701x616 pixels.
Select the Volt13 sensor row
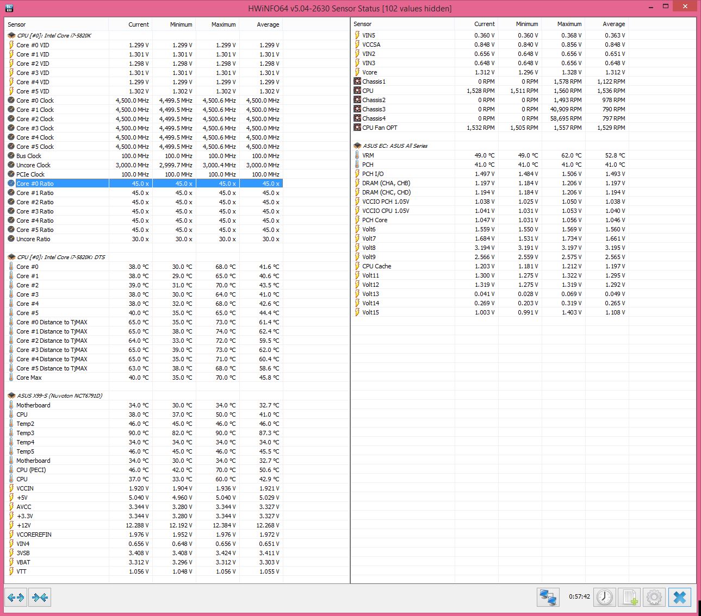coord(491,294)
